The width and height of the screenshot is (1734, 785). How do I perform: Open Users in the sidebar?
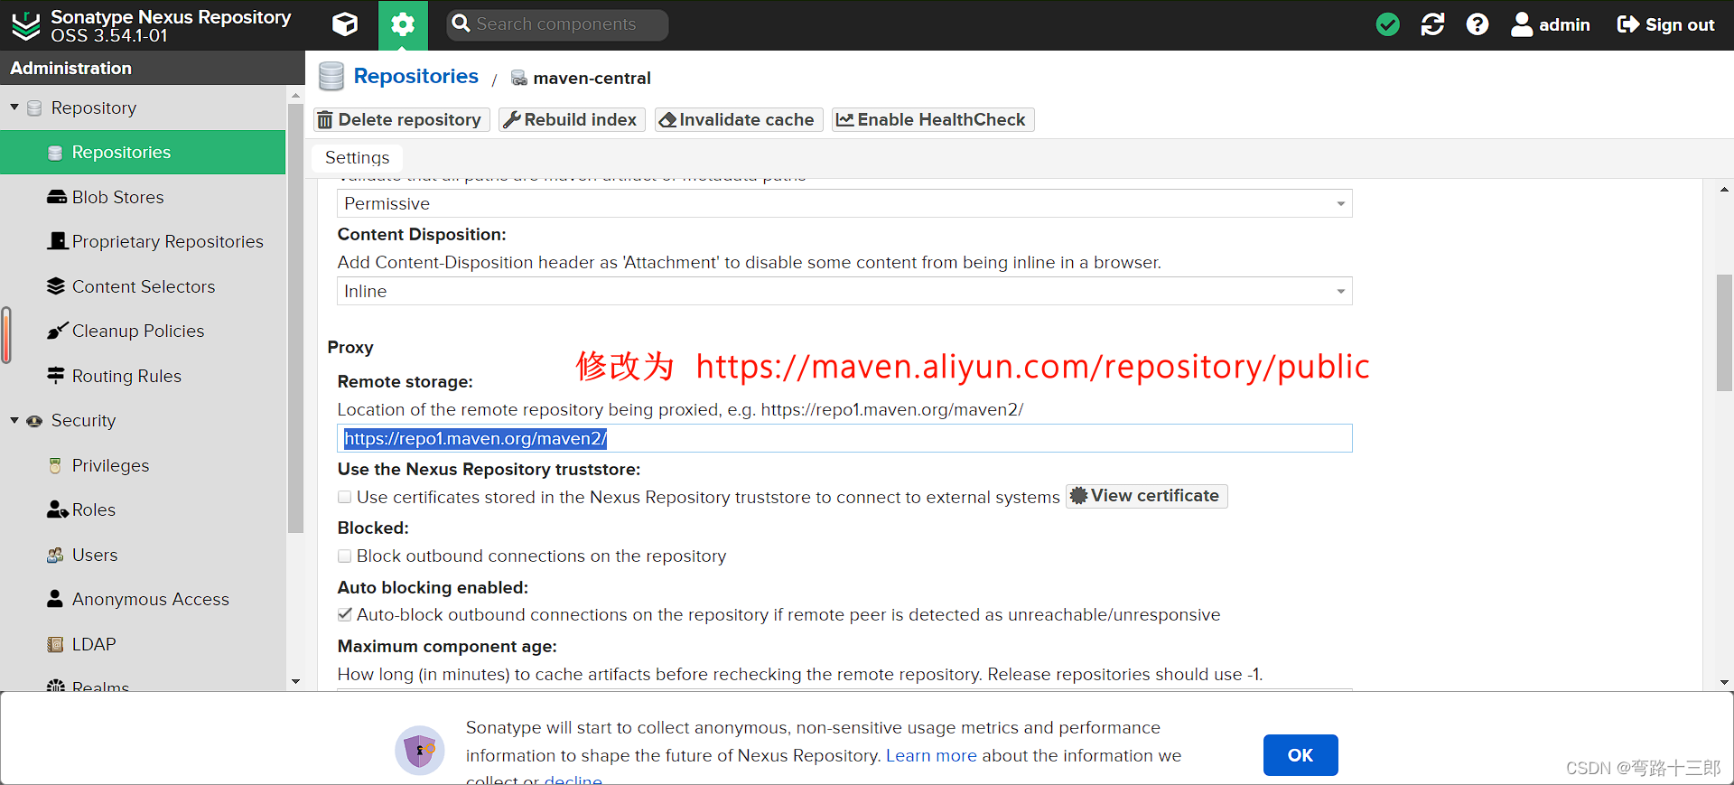tap(143, 555)
